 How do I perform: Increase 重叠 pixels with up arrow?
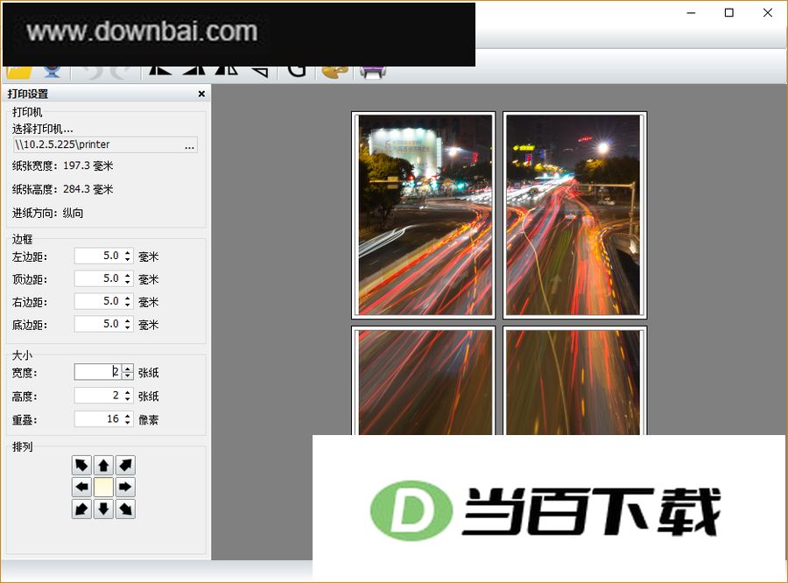128,416
